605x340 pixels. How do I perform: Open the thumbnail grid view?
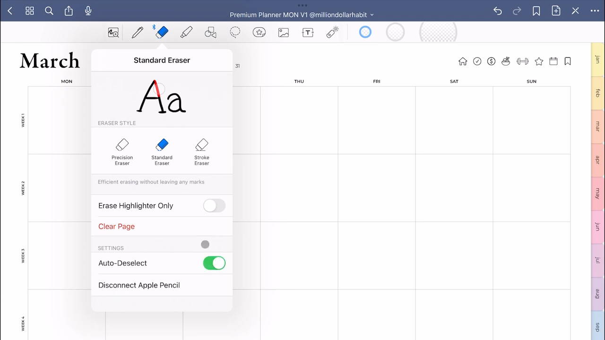29,11
